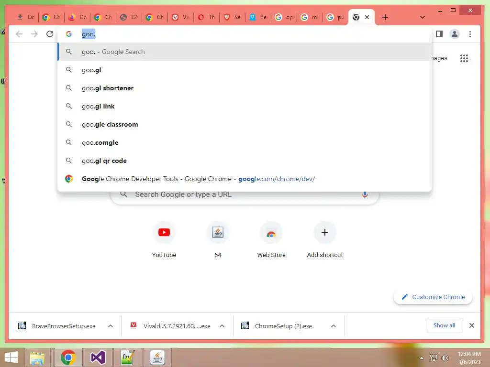Show all downloads

pos(444,325)
